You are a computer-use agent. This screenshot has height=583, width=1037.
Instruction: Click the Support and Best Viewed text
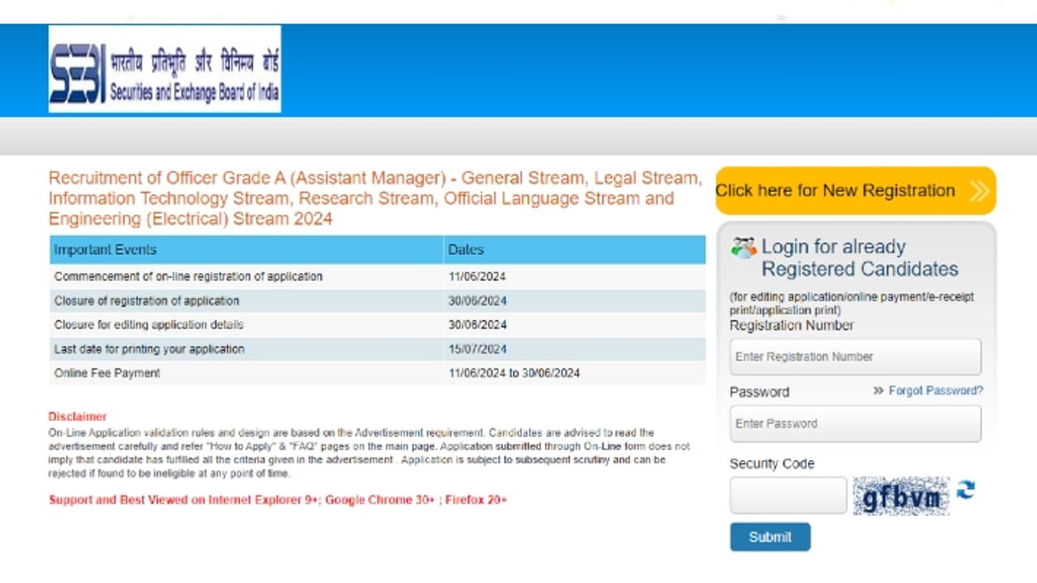coord(277,500)
